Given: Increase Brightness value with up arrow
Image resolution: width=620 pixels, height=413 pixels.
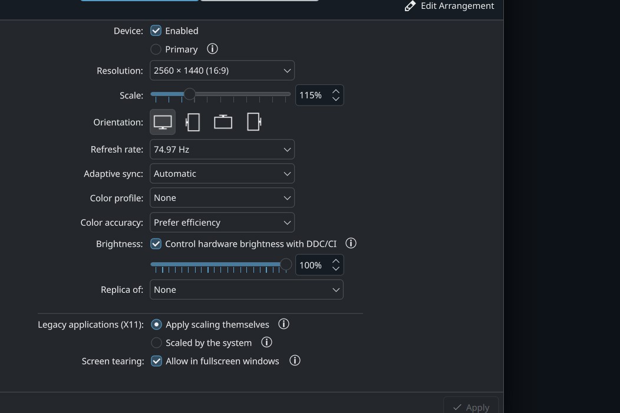Looking at the screenshot, I should tap(336, 261).
